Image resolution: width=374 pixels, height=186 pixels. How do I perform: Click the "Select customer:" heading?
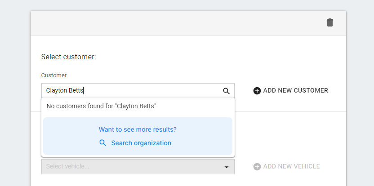point(68,57)
